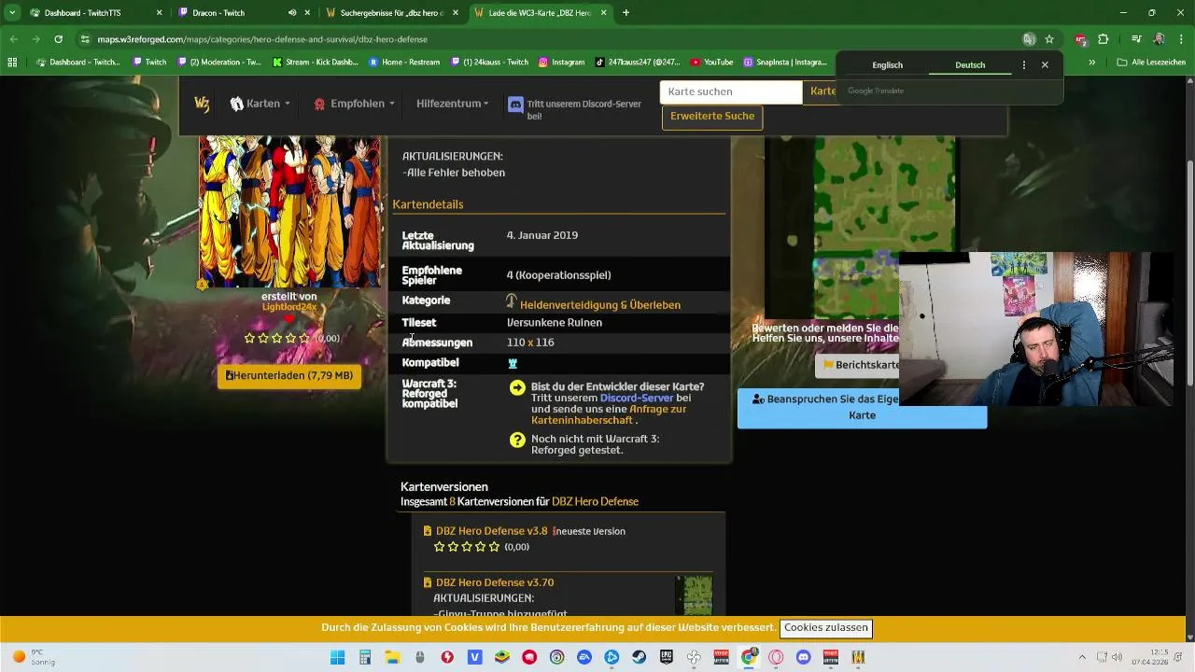Open Steam from taskbar
Screen dimensions: 1195x672
coord(639,657)
